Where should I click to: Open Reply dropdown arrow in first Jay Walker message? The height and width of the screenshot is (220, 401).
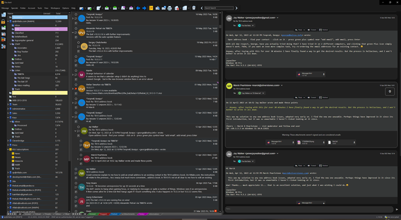pos(304,30)
